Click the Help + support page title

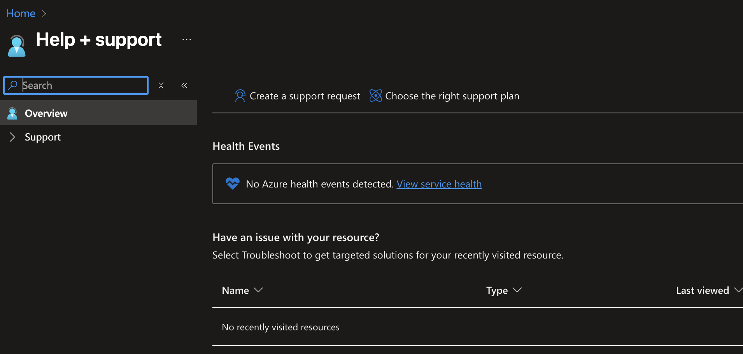click(x=99, y=40)
